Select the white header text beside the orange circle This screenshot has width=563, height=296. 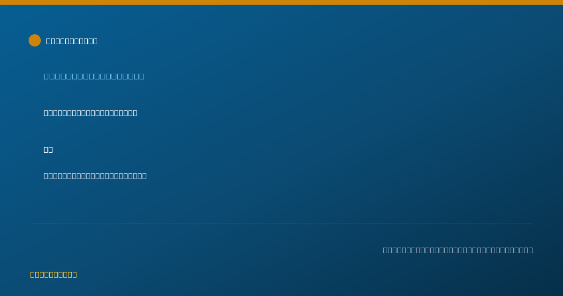(72, 41)
